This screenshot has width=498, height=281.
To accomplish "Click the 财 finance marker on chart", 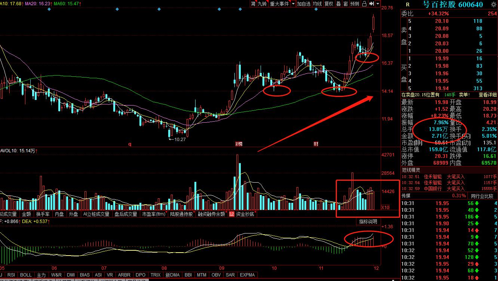I will click(x=316, y=144).
